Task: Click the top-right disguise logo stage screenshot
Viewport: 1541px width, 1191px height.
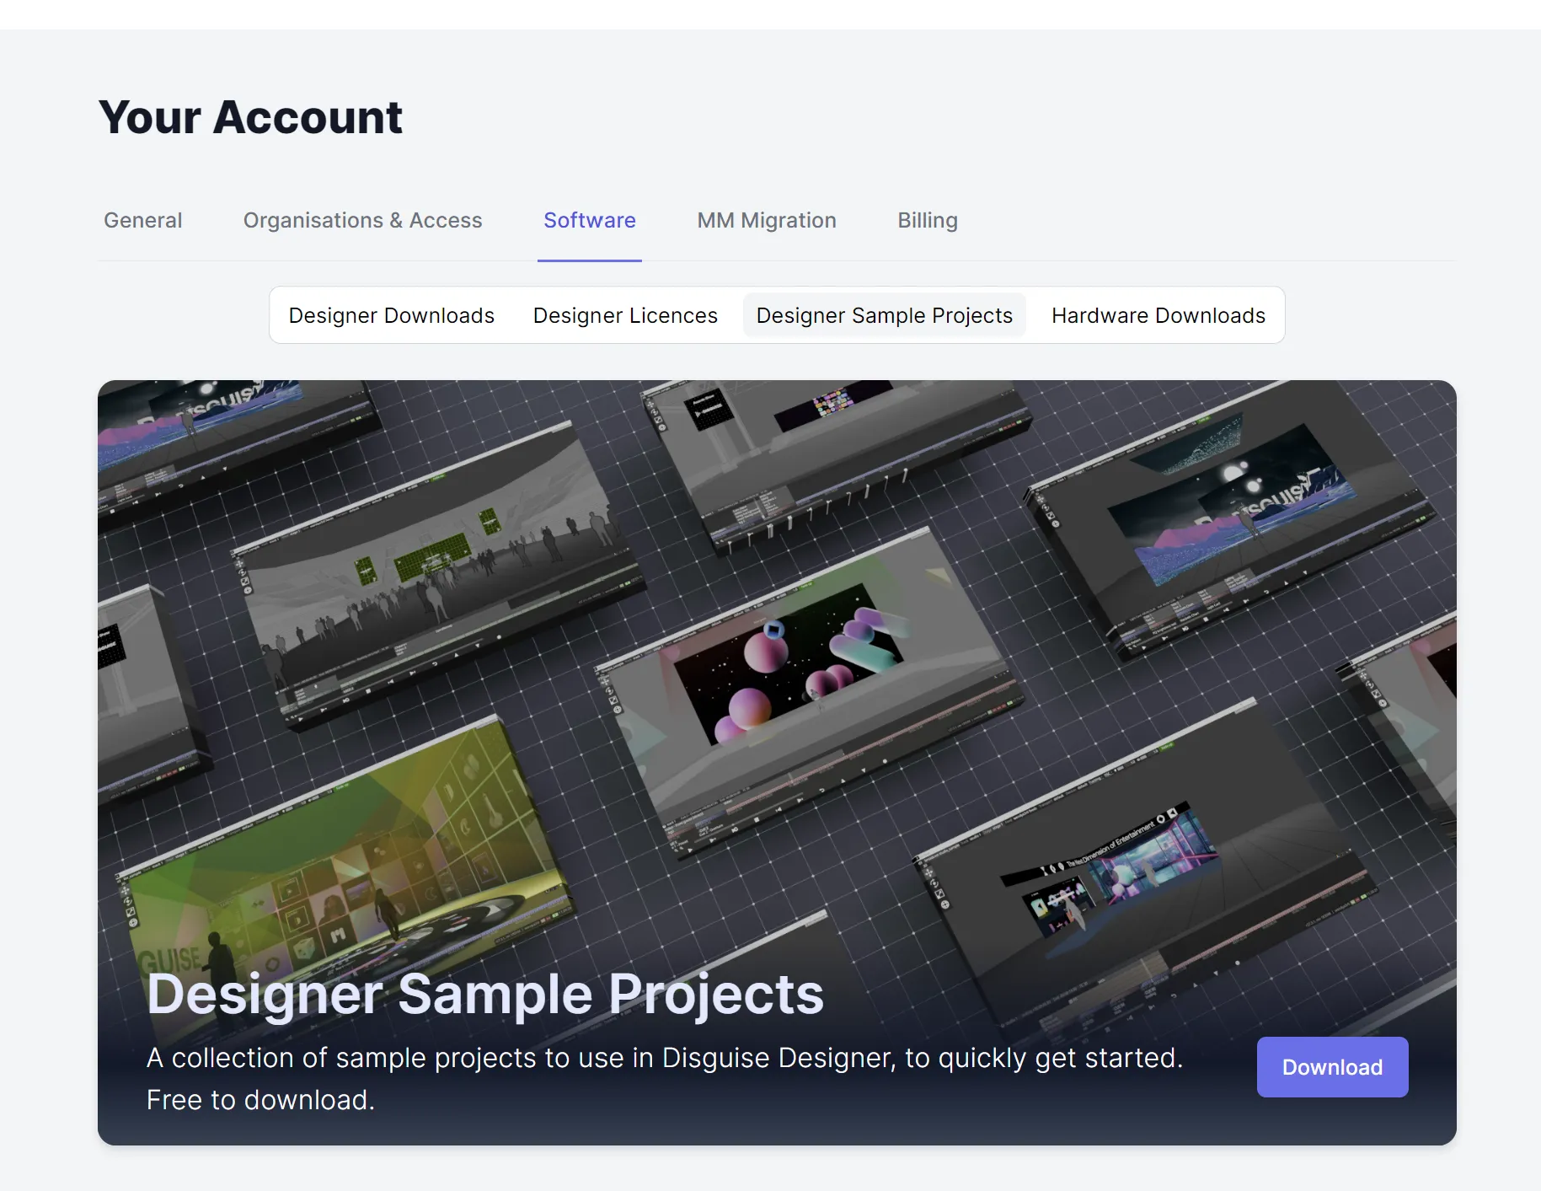Action: pos(1230,514)
